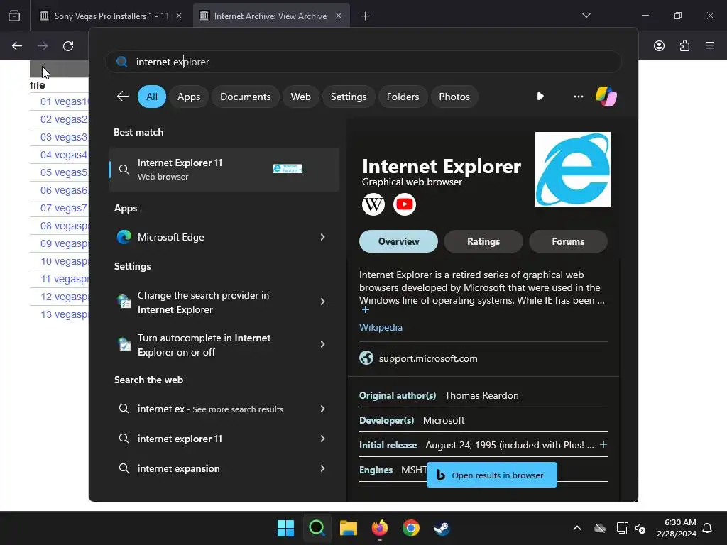Open YouTube icon in Internet Explorer panel

(x=404, y=204)
